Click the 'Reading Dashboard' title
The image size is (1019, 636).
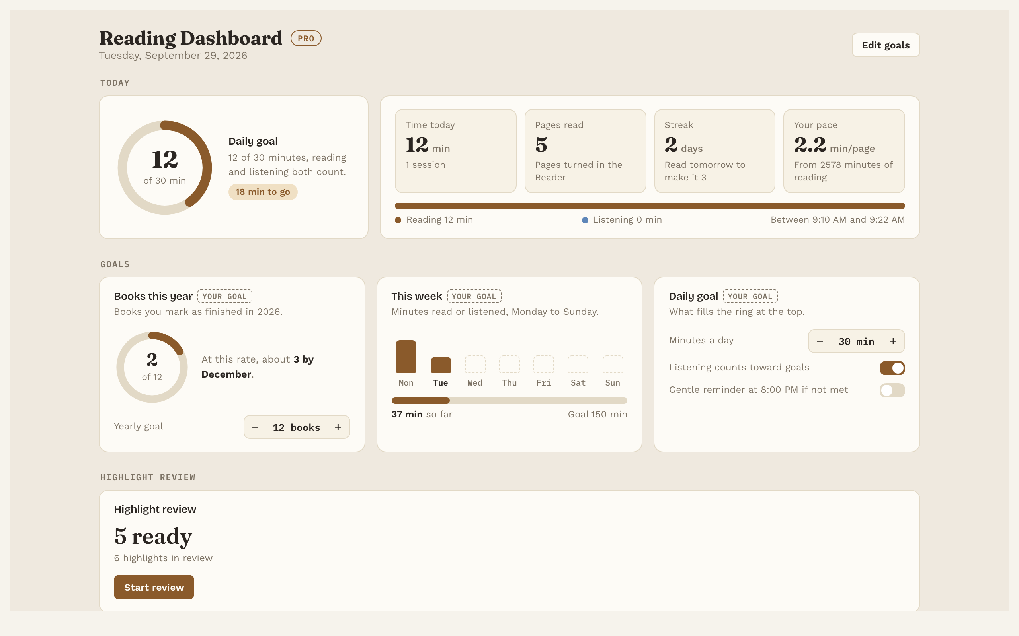click(x=191, y=38)
